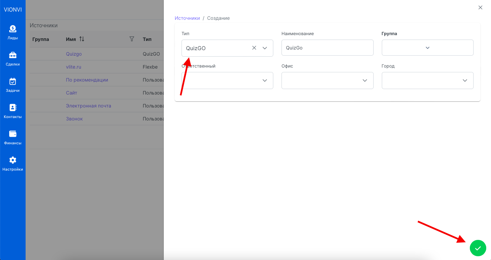Viewport: 491px width, 260px height.
Task: Focus the Наименование input field
Action: (327, 48)
